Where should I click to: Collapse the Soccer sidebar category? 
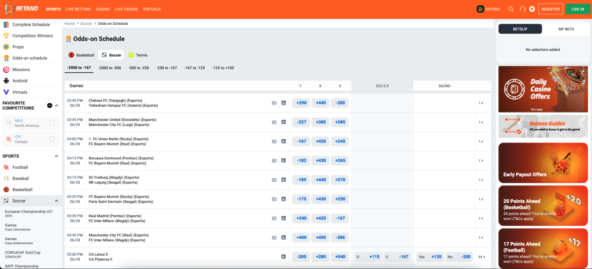57,201
